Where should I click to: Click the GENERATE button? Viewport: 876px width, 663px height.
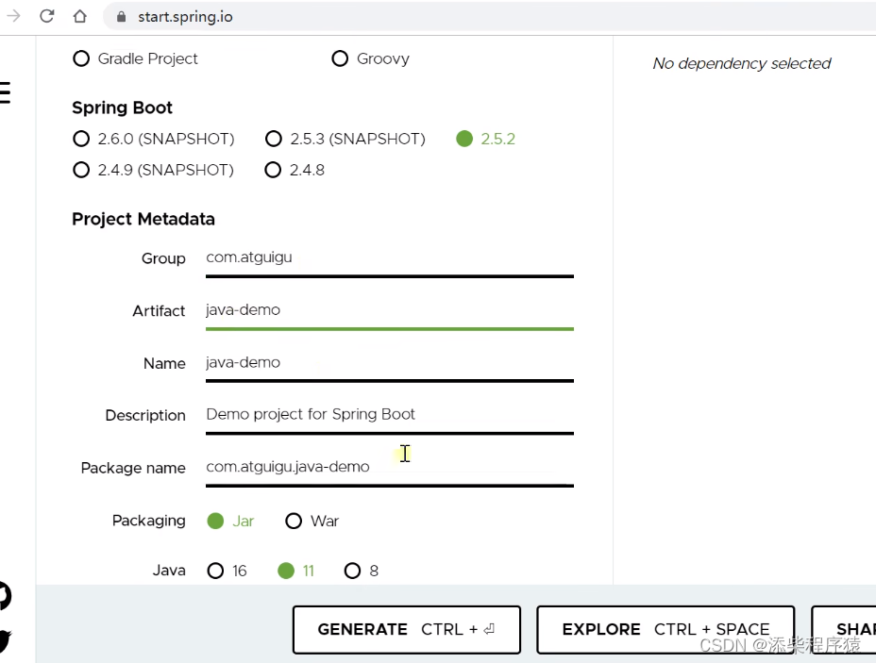click(407, 629)
